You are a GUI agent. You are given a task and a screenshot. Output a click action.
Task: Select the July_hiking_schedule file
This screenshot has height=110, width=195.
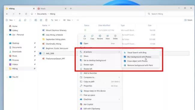54,35
